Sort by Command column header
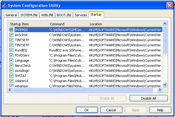 tap(67, 24)
